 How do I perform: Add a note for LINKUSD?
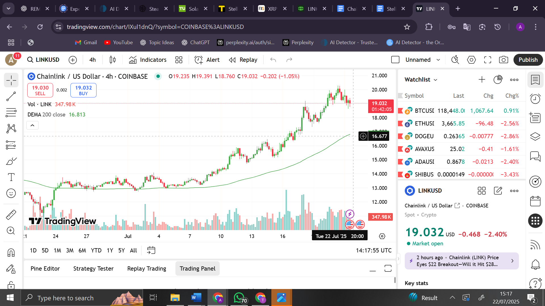click(x=498, y=191)
